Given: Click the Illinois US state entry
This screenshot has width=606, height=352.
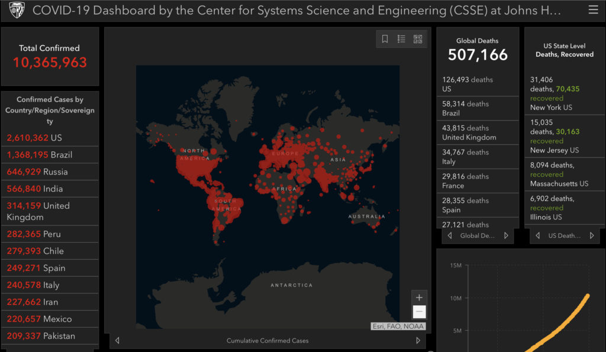Looking at the screenshot, I should coord(564,208).
